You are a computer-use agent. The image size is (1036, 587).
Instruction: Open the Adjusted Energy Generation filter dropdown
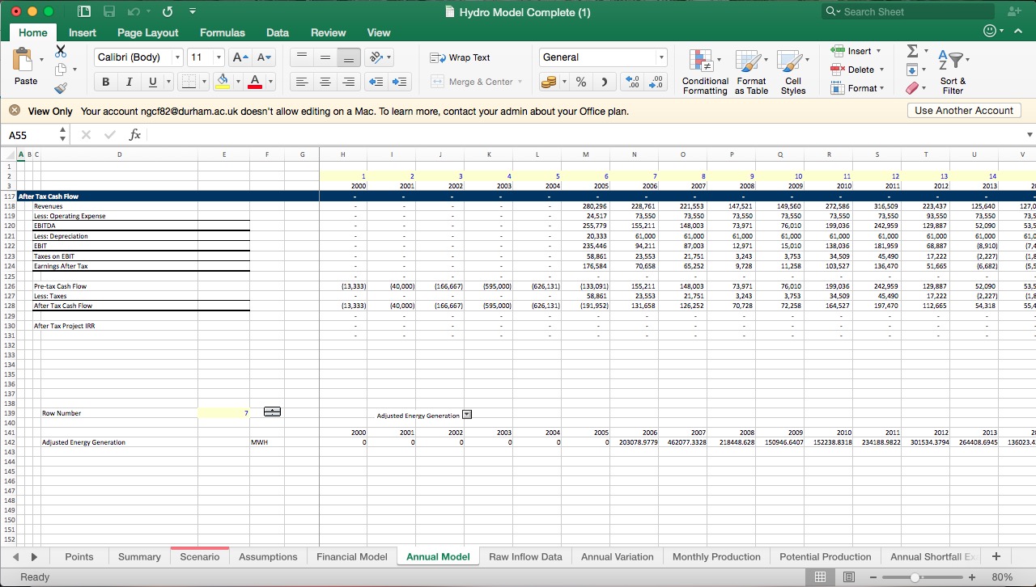(x=466, y=413)
